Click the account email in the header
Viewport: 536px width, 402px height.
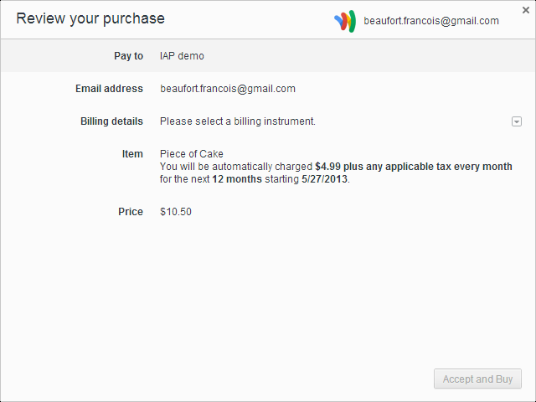pos(431,21)
